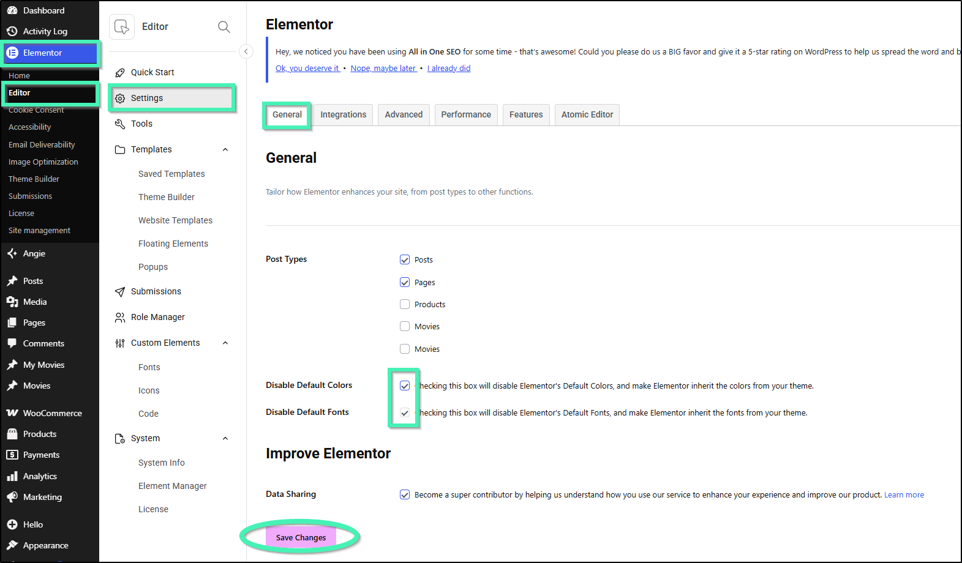The image size is (962, 563).
Task: Click the Templates folder icon
Action: (x=120, y=150)
